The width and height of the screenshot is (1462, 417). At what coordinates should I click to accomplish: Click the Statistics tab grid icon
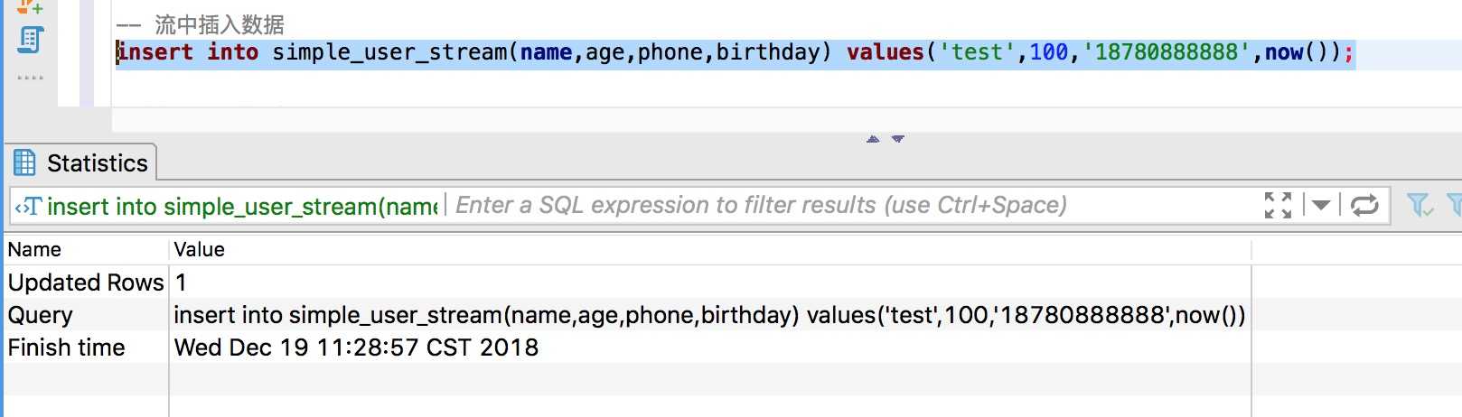(25, 162)
